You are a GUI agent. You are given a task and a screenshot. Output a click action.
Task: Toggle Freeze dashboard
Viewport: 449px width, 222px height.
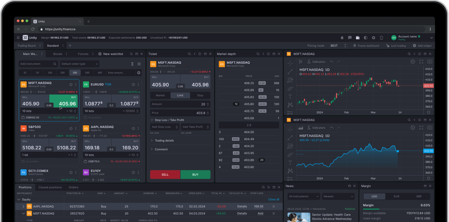coord(366,46)
